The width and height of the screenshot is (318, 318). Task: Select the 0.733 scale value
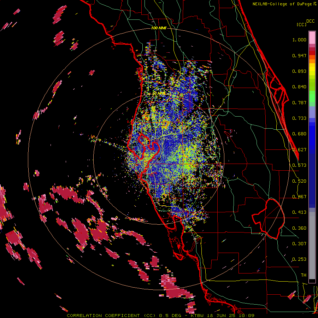point(299,118)
